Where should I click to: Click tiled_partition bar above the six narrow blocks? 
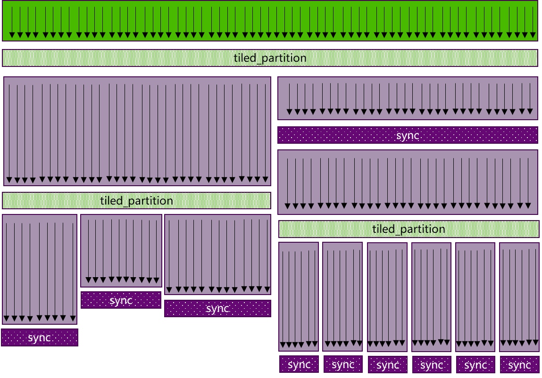tap(409, 229)
